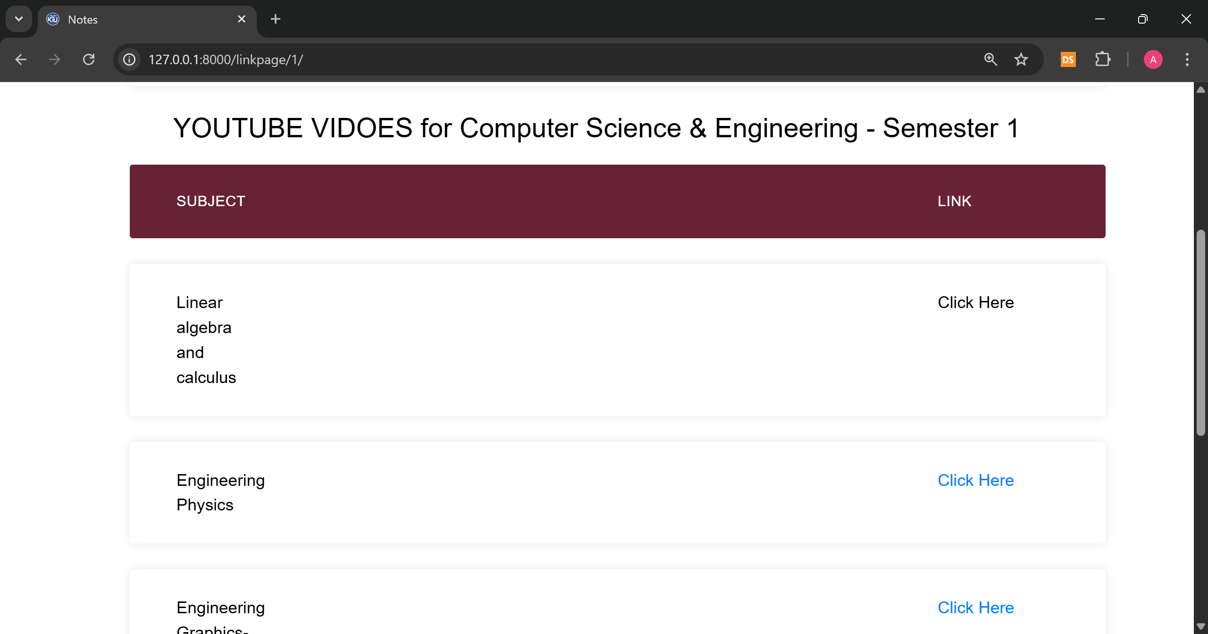The width and height of the screenshot is (1208, 634).
Task: Click scrollbar down arrow
Action: [x=1201, y=626]
